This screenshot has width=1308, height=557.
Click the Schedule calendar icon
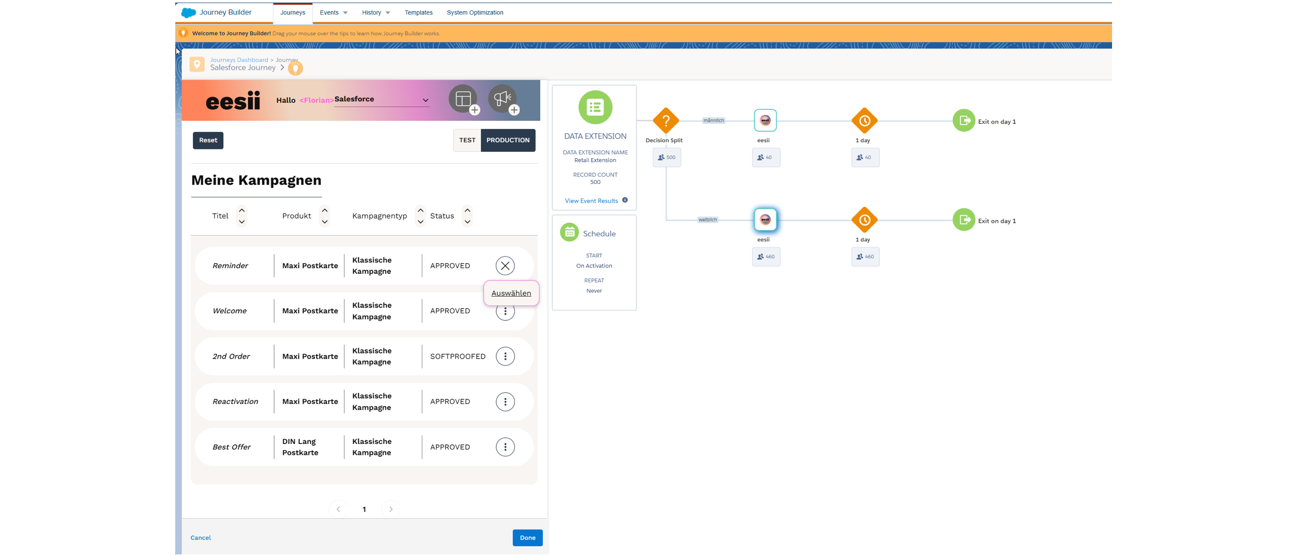tap(569, 233)
